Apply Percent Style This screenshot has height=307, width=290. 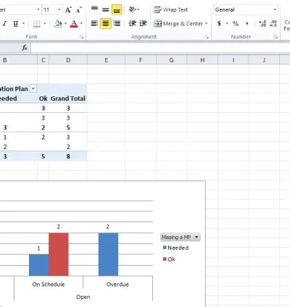236,24
